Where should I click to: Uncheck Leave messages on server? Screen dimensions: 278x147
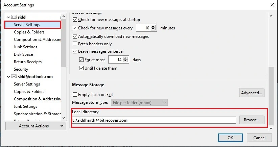coord(75,51)
